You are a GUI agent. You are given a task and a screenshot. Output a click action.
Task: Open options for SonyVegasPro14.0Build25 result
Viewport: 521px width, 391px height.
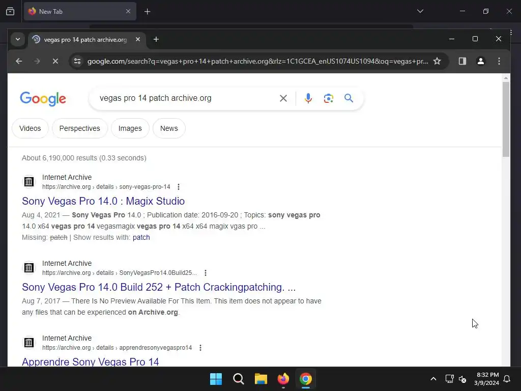[206, 273]
